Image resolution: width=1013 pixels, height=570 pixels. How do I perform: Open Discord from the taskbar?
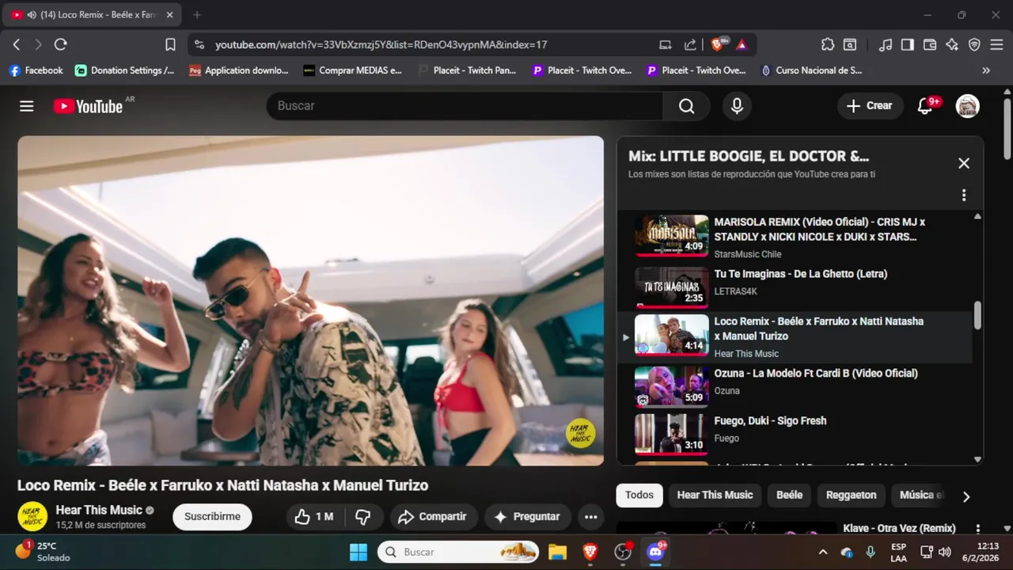pyautogui.click(x=655, y=552)
